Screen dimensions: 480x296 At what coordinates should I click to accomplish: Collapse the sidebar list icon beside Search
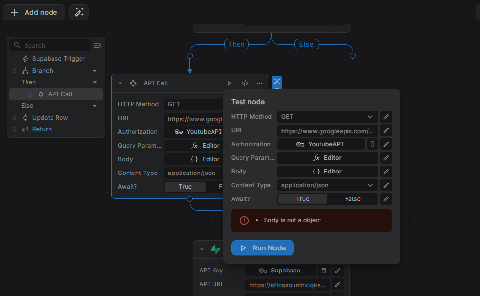(97, 45)
